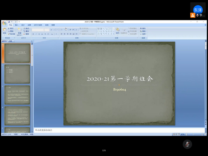The image size is (208, 156).
Task: Open the Layout (版式) dropdown
Action: [27, 28]
